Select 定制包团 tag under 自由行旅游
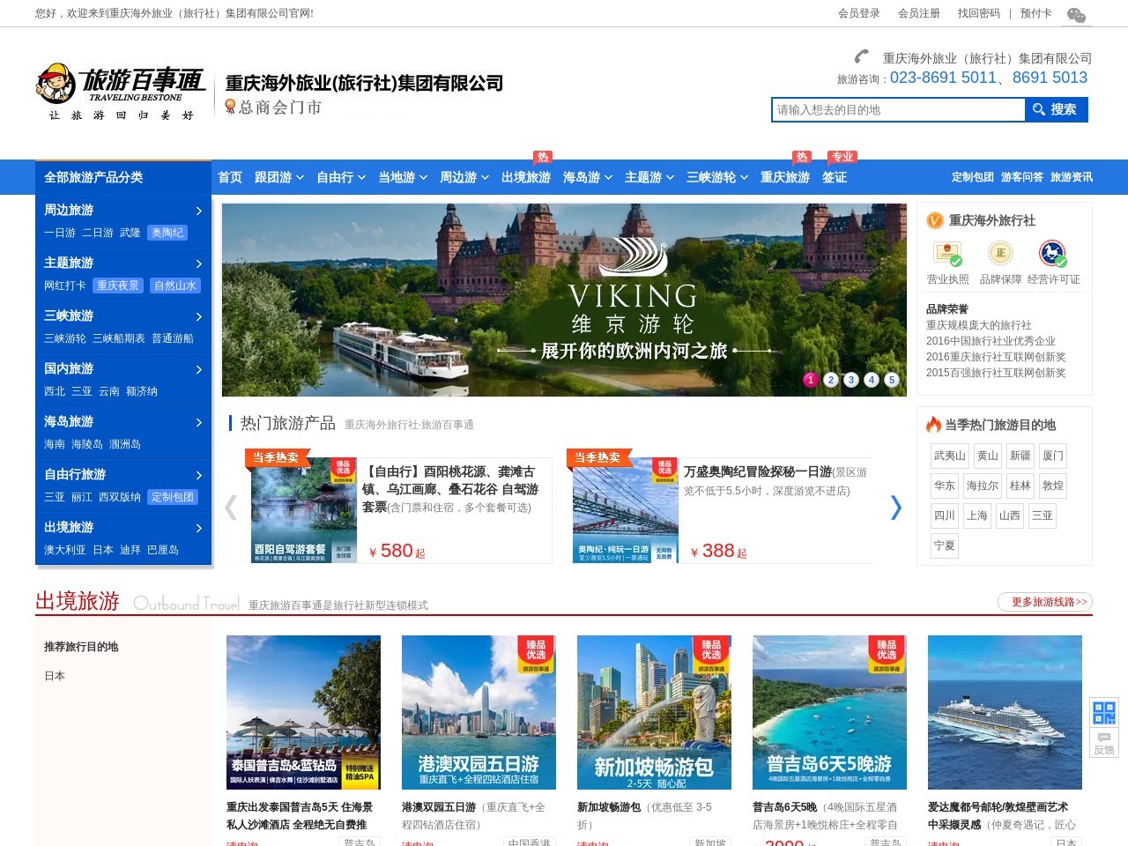1128x846 pixels. coord(173,497)
